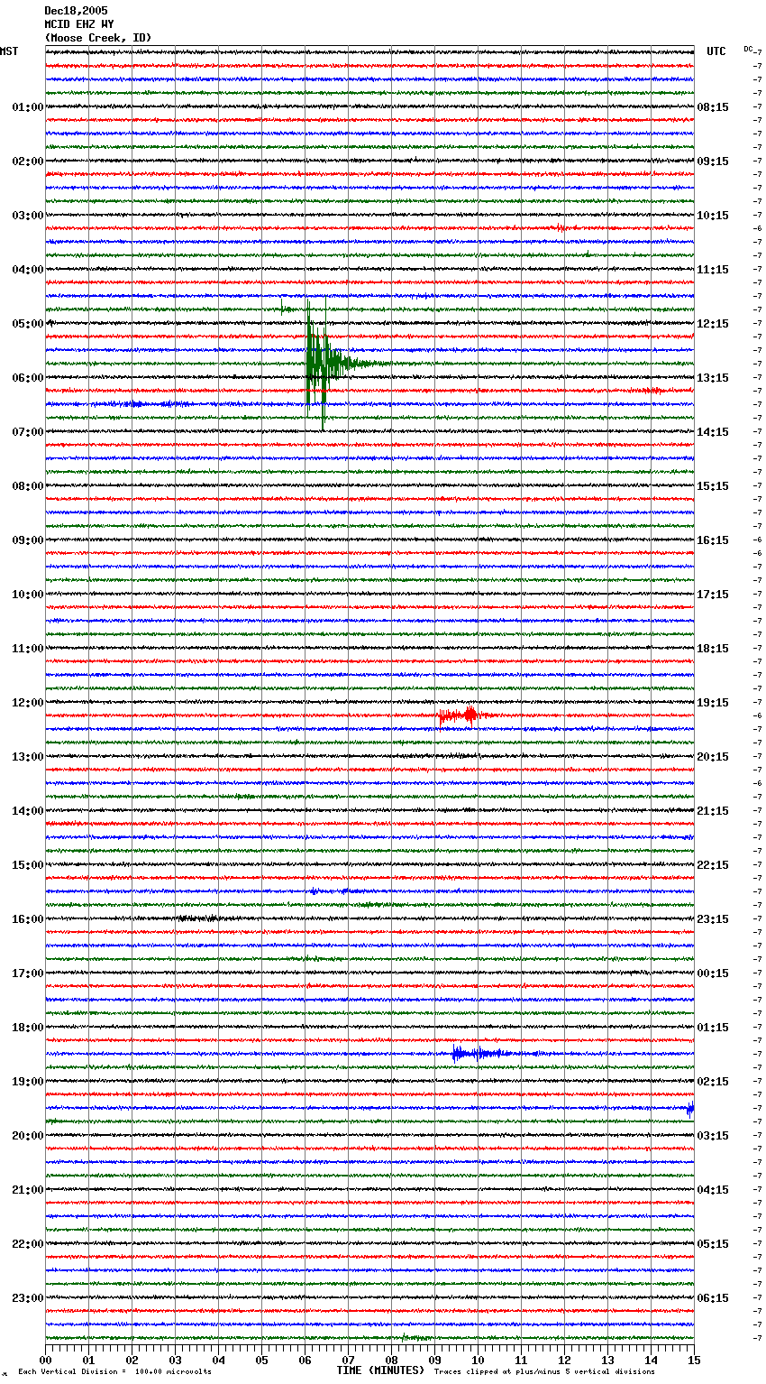Select the 00:15 UTC time label

(713, 973)
